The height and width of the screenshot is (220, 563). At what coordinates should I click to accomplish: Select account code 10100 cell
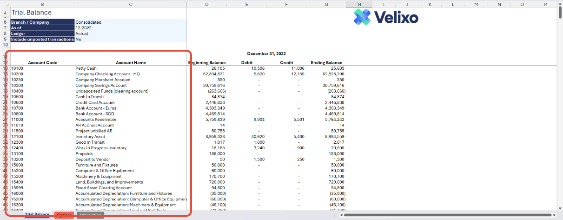click(43, 68)
